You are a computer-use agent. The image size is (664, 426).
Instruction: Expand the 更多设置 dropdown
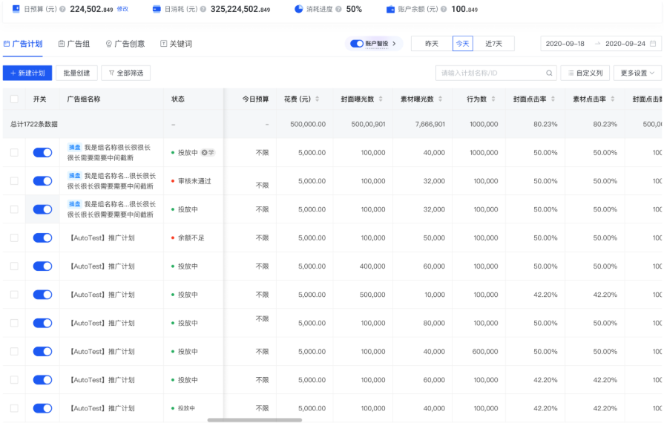pos(637,73)
